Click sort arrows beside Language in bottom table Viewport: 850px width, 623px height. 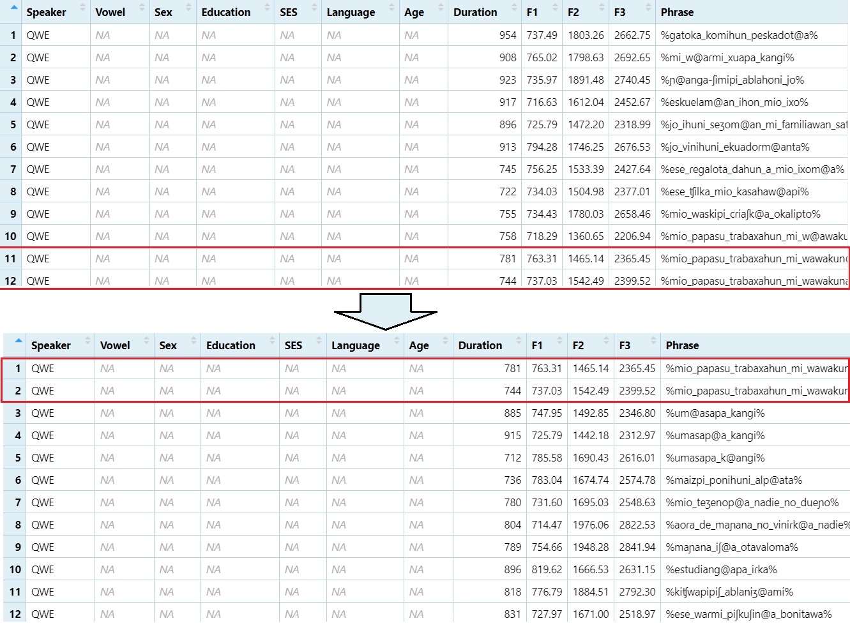pyautogui.click(x=397, y=341)
